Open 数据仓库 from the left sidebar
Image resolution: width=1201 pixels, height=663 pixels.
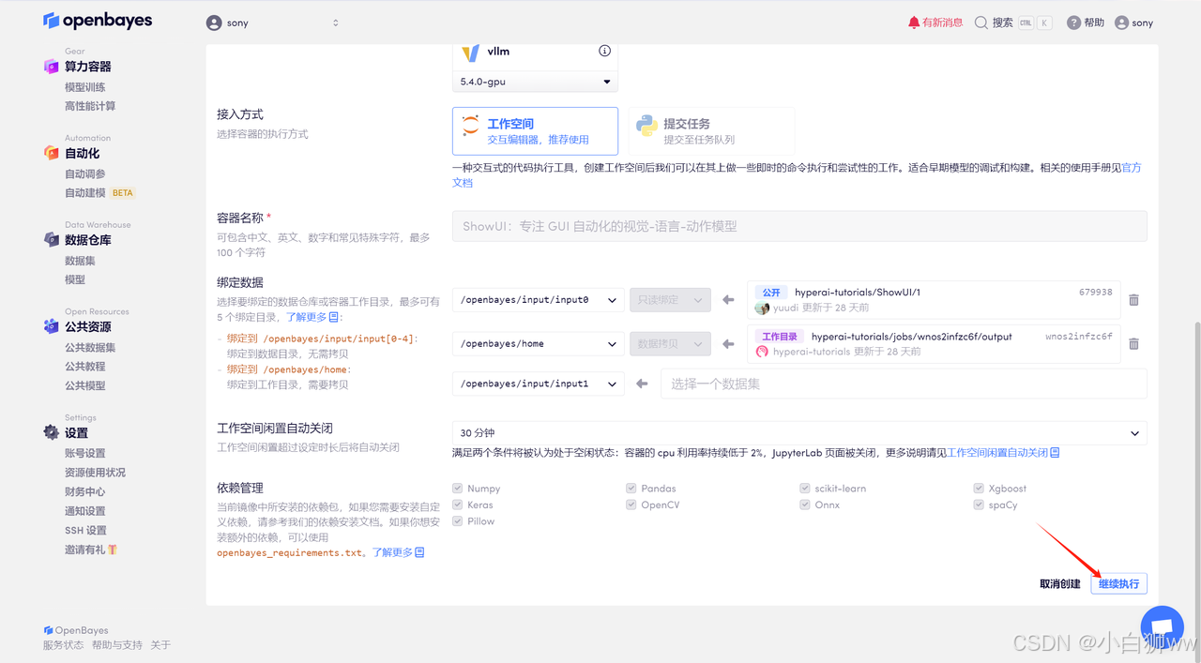click(88, 239)
